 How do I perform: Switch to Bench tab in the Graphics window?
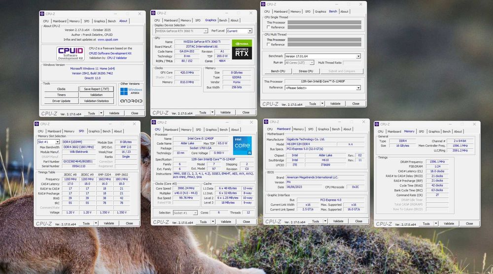pyautogui.click(x=223, y=20)
